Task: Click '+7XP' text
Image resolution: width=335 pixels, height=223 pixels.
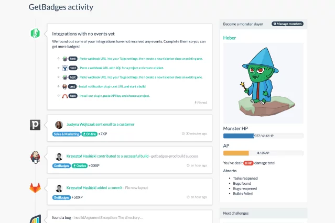Action: pos(103,134)
